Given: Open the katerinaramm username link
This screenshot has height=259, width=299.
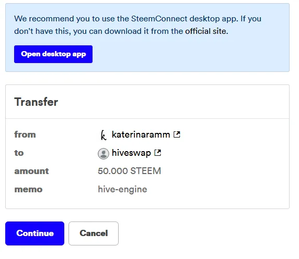Looking at the screenshot, I should (141, 134).
